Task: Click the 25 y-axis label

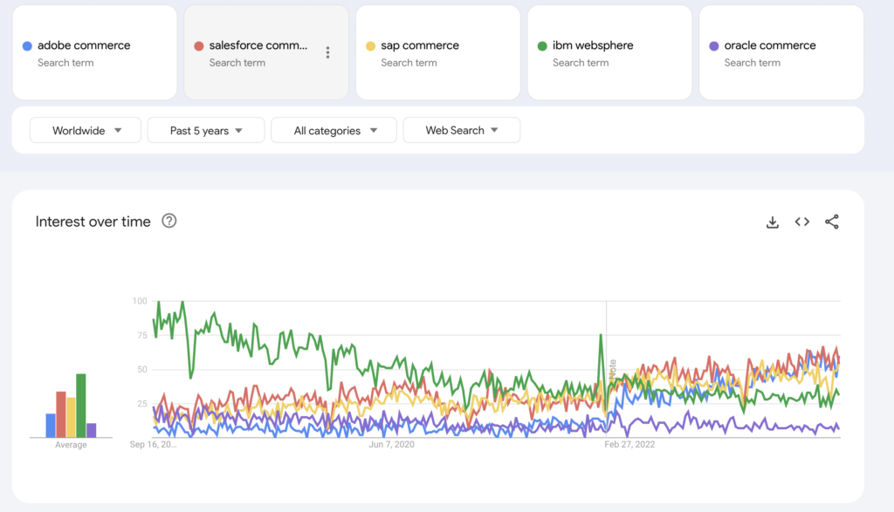Action: [142, 404]
